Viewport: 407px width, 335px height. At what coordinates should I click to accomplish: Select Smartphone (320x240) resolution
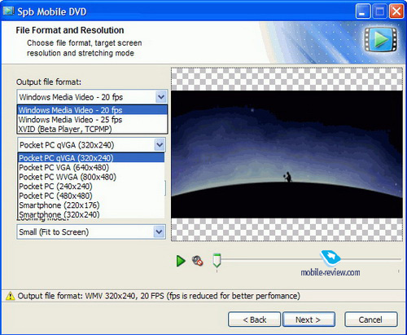click(91, 214)
